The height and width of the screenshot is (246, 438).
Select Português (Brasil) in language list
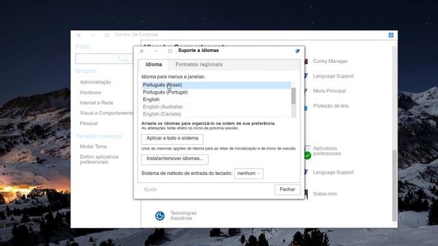pos(216,85)
